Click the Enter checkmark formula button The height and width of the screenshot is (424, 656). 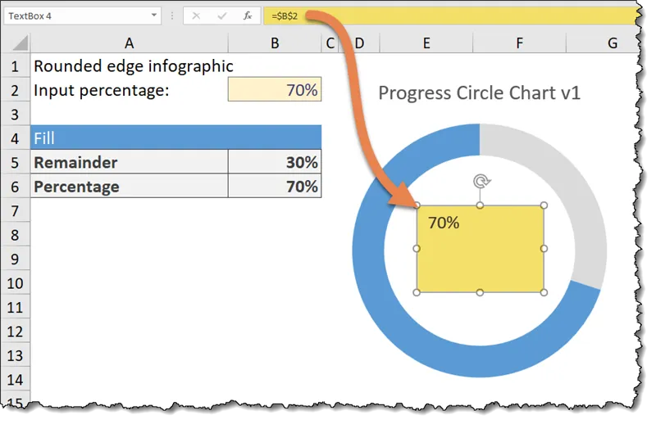pyautogui.click(x=221, y=16)
